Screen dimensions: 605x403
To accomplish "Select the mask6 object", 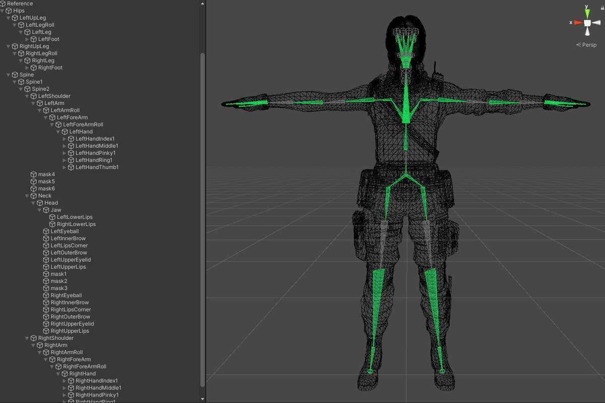I will tap(46, 188).
